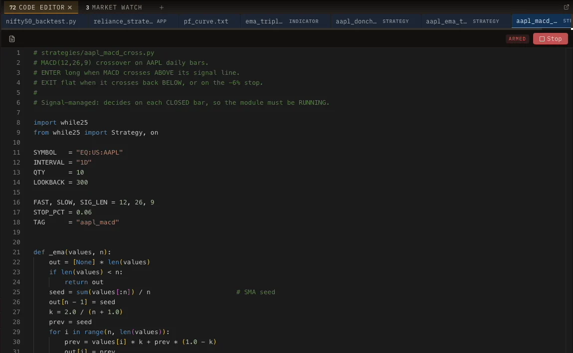Viewport: 573px width, 353px height.
Task: Click the QTY = 10 line
Action: pyautogui.click(x=58, y=173)
